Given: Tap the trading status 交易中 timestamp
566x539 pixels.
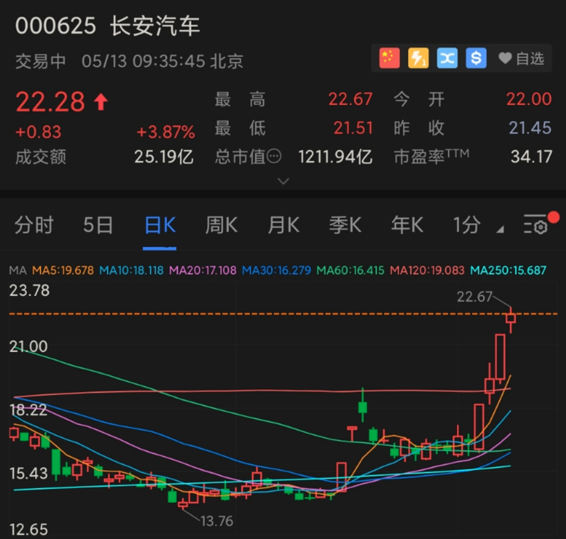Looking at the screenshot, I should pos(129,61).
